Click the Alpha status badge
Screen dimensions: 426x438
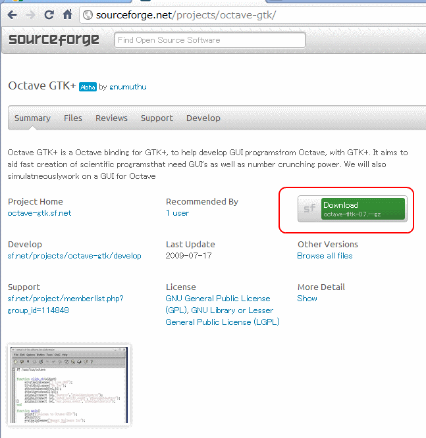[x=88, y=87]
